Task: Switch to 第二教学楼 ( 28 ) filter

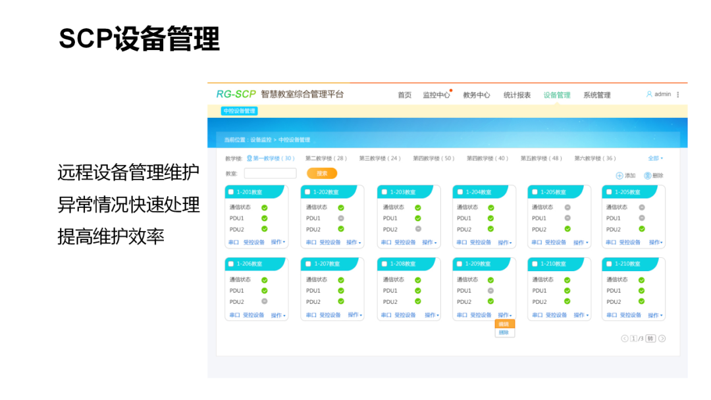Action: point(326,158)
